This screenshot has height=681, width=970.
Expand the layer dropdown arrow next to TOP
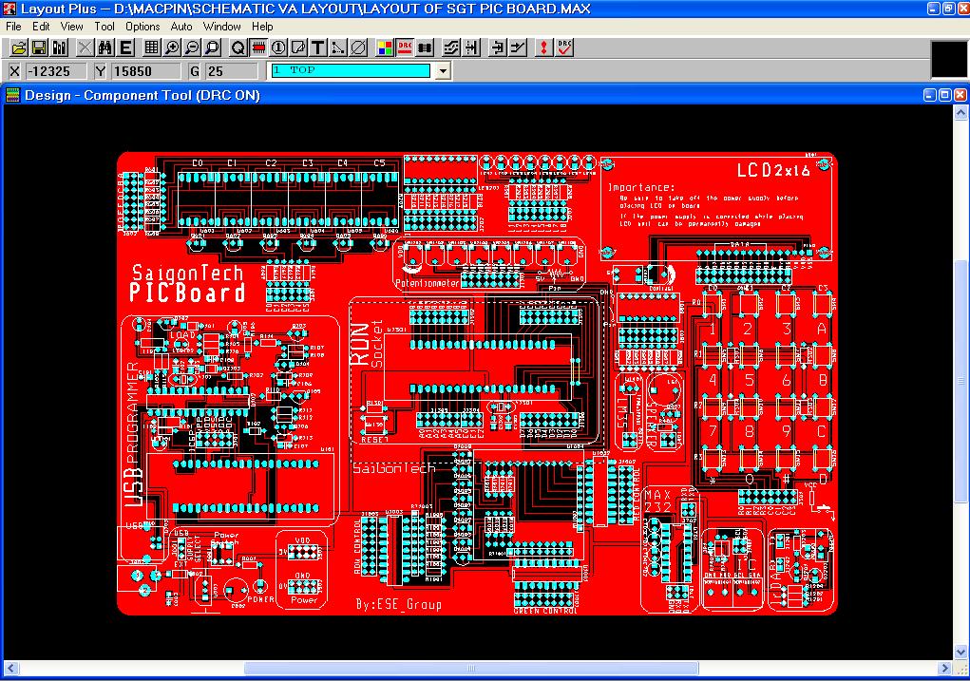point(443,71)
